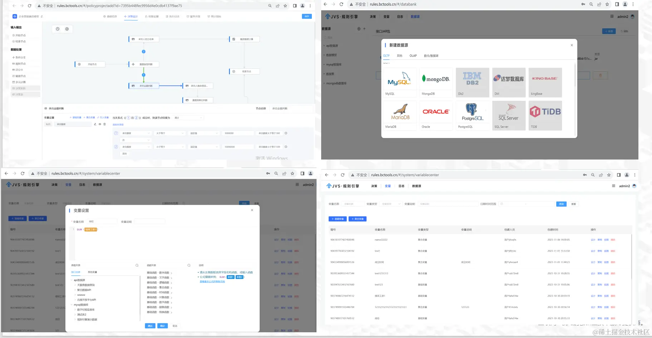The image size is (652, 338).
Task: Add a data source group with the sidebar plus icon
Action: click(364, 29)
